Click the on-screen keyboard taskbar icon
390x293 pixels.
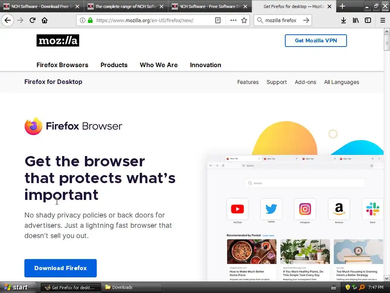coord(334,288)
